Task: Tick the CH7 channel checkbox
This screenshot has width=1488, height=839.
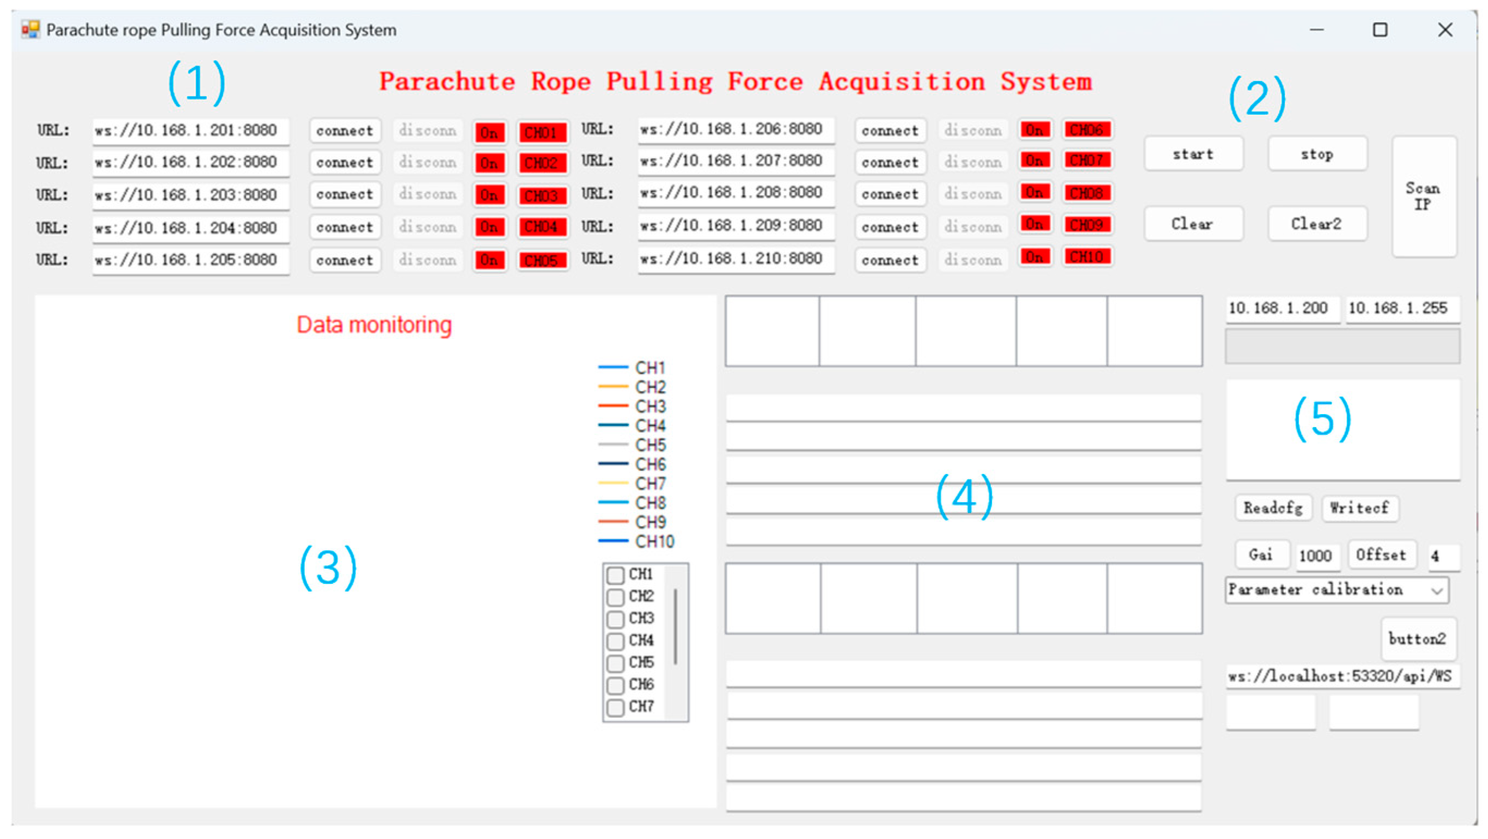Action: click(x=615, y=707)
